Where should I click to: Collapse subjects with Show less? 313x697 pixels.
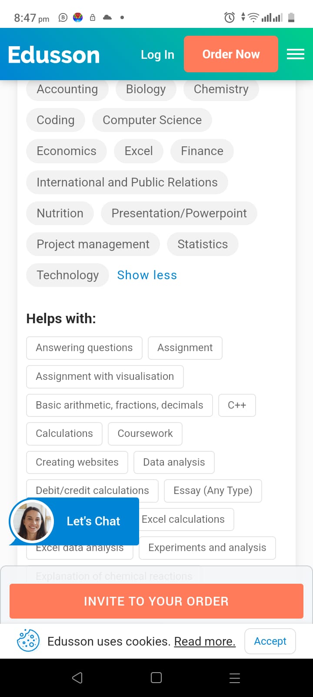tap(147, 275)
